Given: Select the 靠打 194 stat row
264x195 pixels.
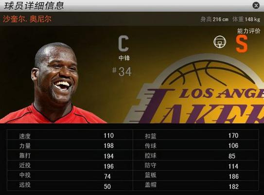Looking at the screenshot, I should (x=70, y=155).
